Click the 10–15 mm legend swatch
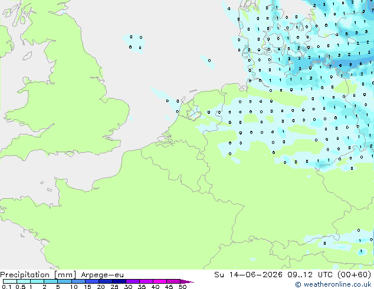The height and width of the screenshot is (289, 374). coord(78,281)
